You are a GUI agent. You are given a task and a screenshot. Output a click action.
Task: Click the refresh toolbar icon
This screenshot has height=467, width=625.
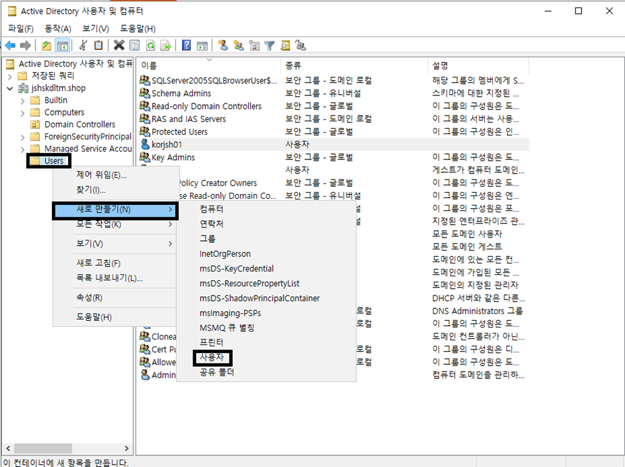coord(151,45)
